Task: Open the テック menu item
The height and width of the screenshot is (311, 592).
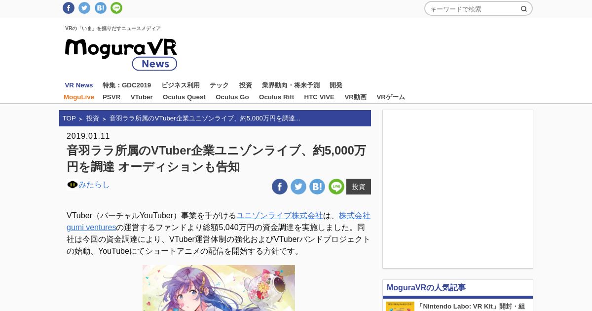Action: pyautogui.click(x=219, y=85)
